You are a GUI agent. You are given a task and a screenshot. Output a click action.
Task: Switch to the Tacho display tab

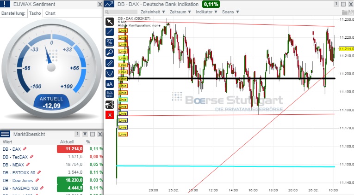tap(35, 13)
